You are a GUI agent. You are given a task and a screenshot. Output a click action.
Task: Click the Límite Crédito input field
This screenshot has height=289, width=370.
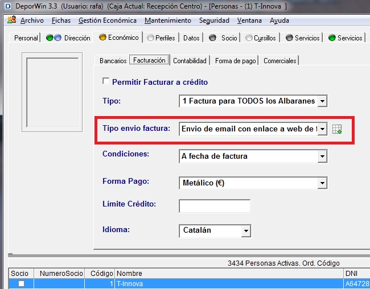point(215,206)
